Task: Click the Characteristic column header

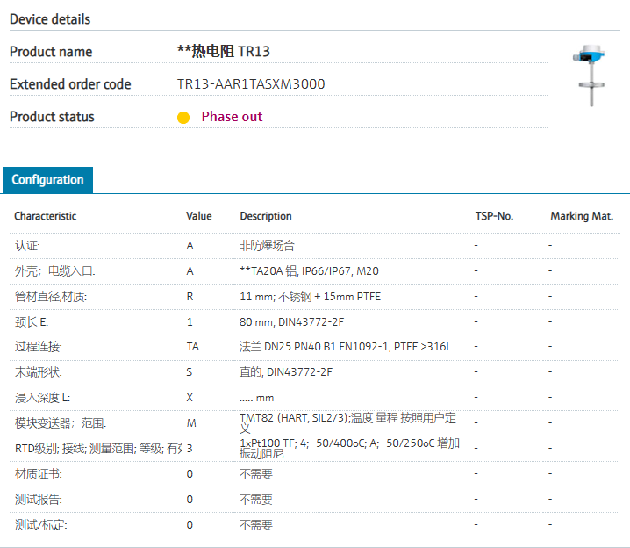Action: pos(45,216)
